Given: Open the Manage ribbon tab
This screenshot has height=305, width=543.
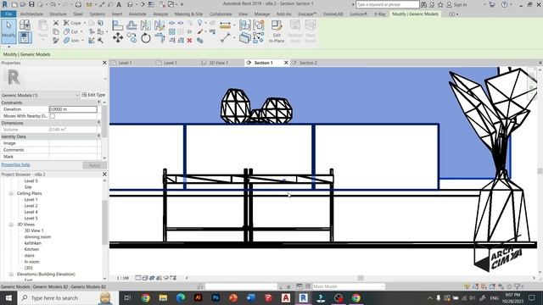Looking at the screenshot, I should pyautogui.click(x=262, y=14).
